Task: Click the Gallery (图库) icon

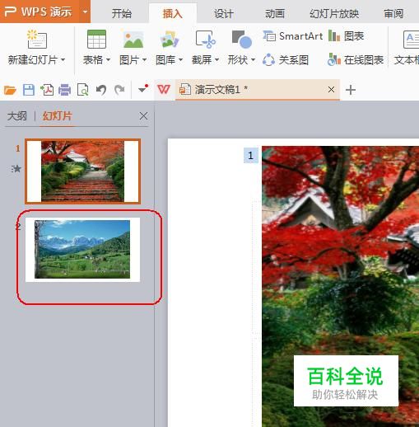Action: tap(170, 39)
